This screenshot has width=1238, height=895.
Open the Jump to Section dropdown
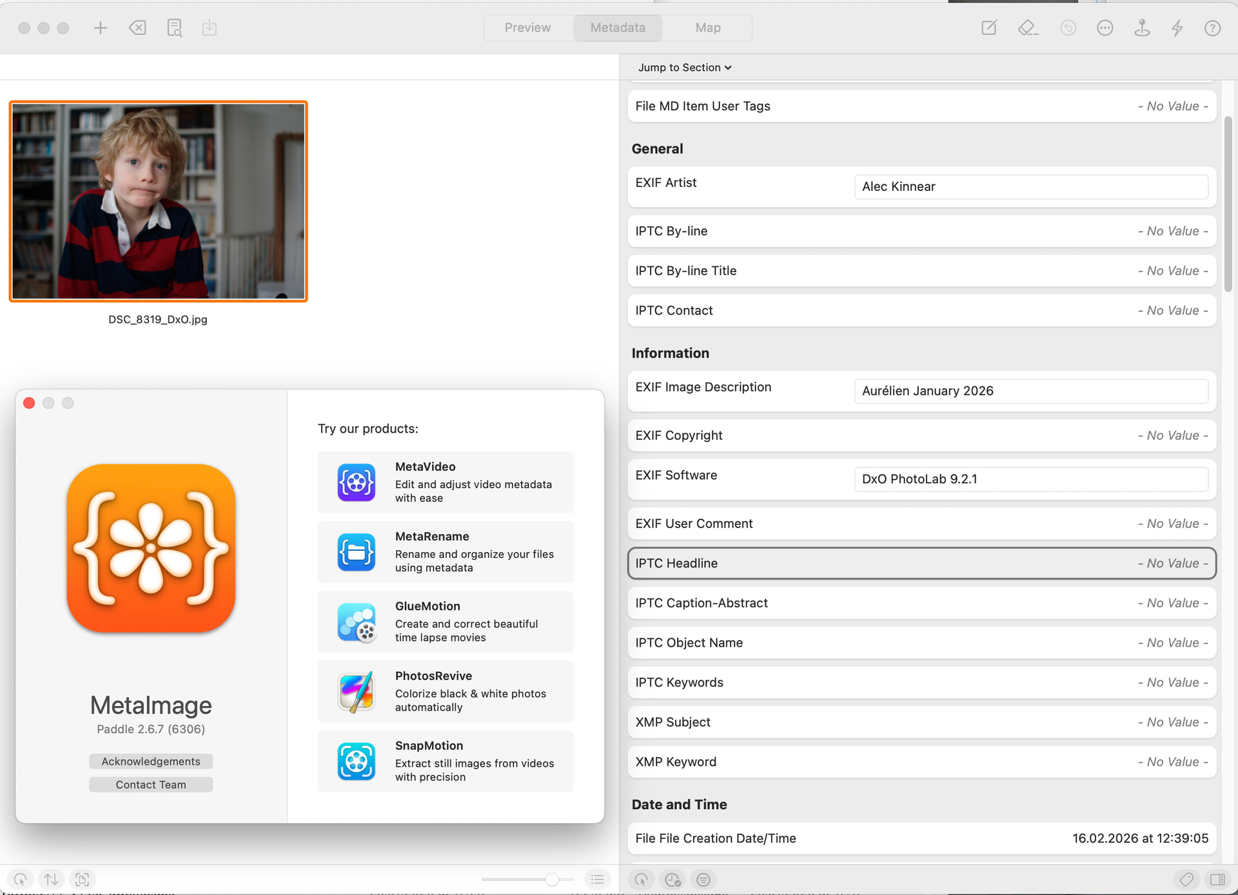[x=684, y=68]
